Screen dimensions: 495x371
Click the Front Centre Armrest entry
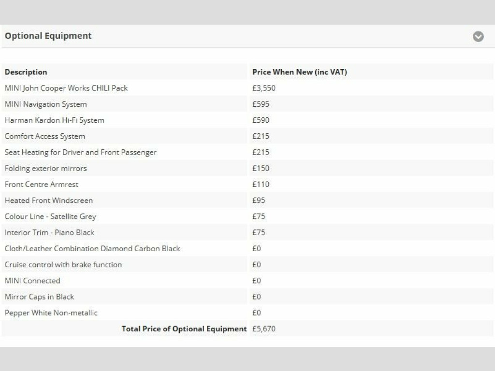(x=42, y=184)
